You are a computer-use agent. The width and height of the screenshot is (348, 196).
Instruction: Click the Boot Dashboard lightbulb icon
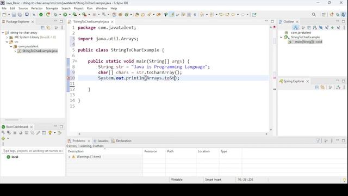tap(50, 133)
